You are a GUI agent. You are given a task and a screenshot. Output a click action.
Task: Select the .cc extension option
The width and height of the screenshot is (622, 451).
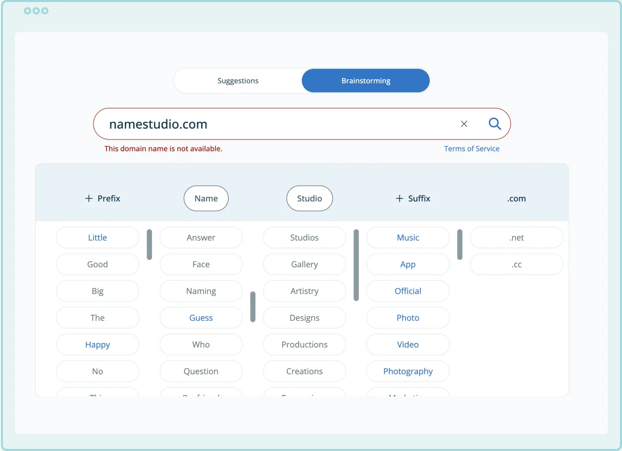click(517, 264)
